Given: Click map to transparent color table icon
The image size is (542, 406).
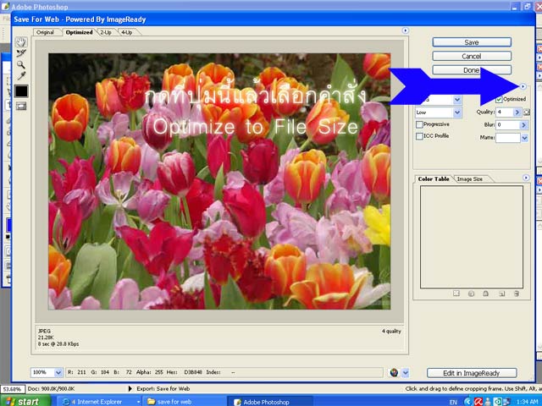Looking at the screenshot, I should click(456, 294).
